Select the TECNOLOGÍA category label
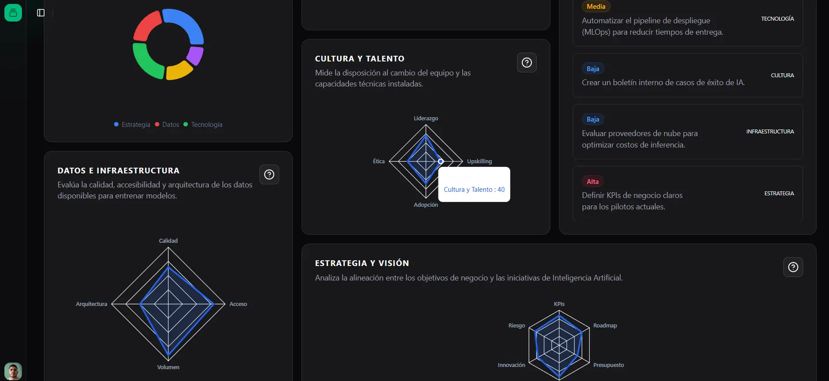The height and width of the screenshot is (381, 829). [x=778, y=18]
